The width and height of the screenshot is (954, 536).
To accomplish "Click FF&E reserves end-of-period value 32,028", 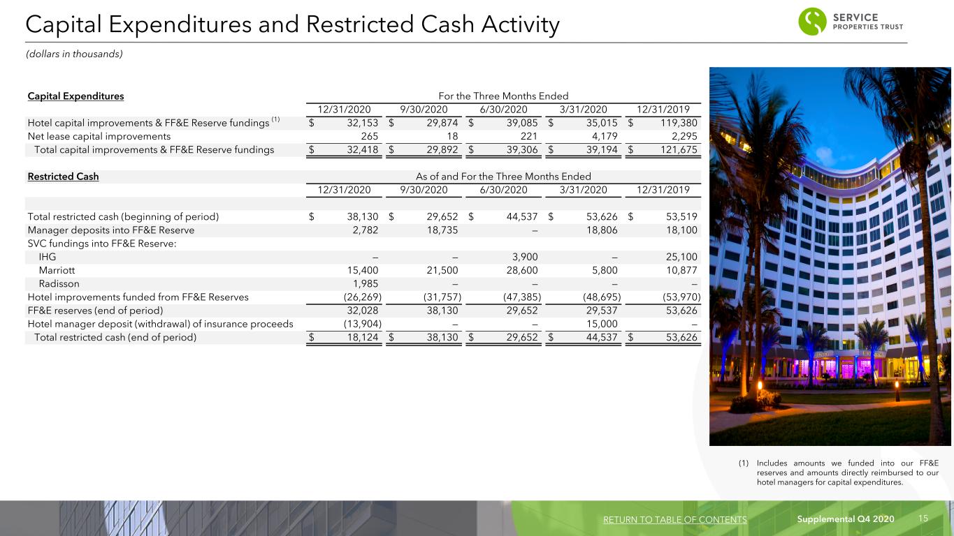I will tap(361, 311).
